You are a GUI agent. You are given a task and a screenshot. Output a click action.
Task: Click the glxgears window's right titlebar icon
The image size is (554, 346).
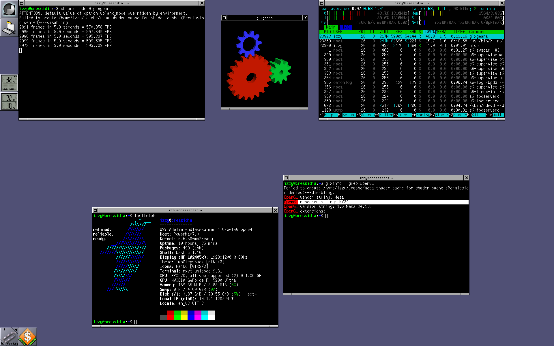pyautogui.click(x=305, y=18)
